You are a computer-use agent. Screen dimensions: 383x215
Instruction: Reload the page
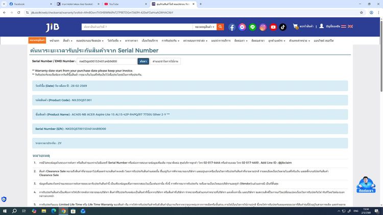pos(18,12)
